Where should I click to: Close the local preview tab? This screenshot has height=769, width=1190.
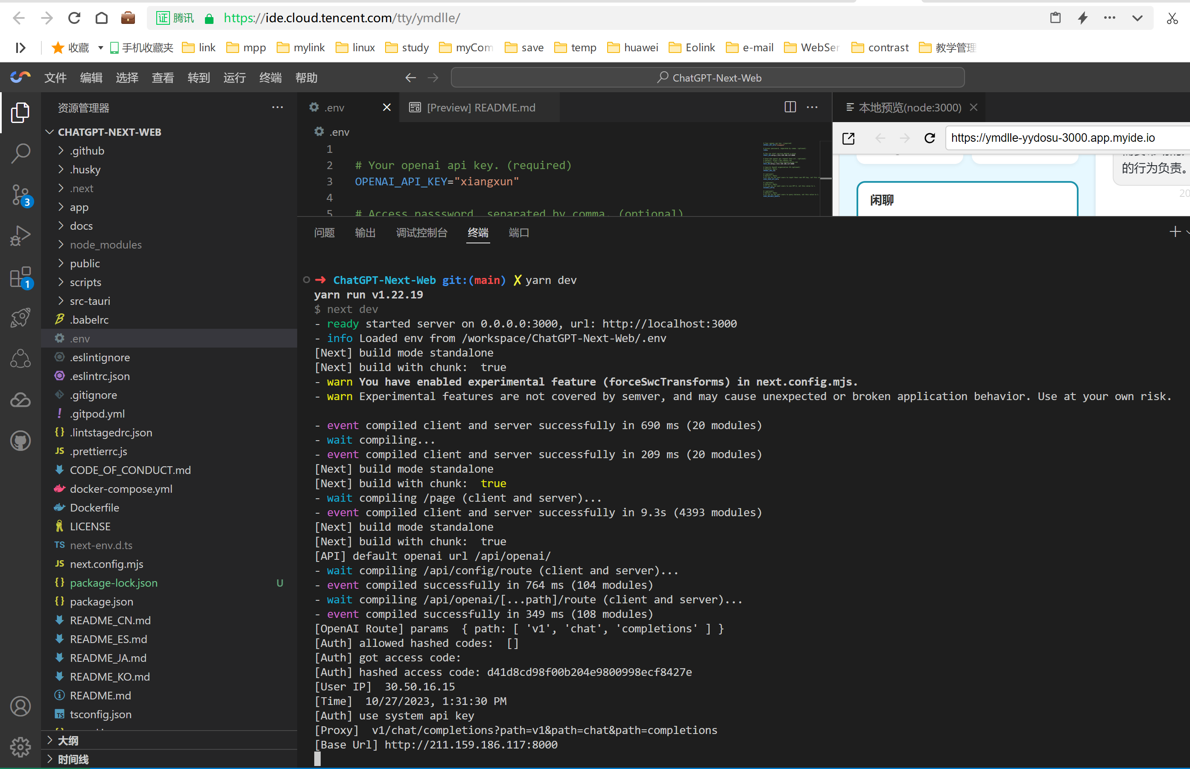[973, 107]
